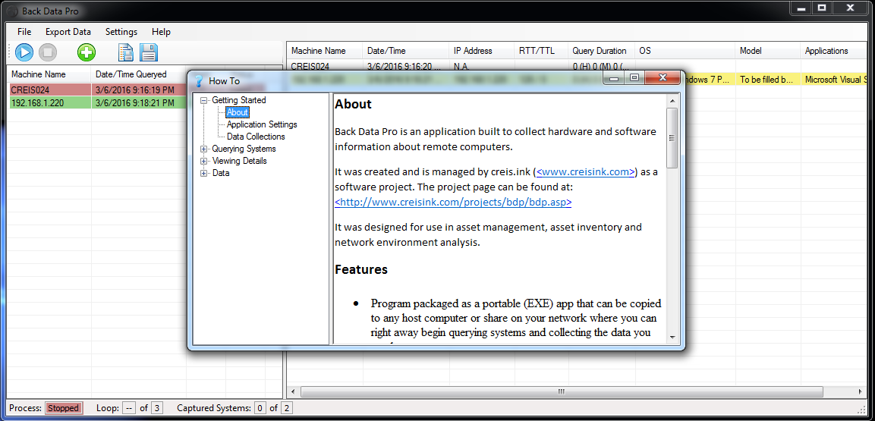Click the Query Duration column header
The height and width of the screenshot is (421, 875).
tap(601, 51)
